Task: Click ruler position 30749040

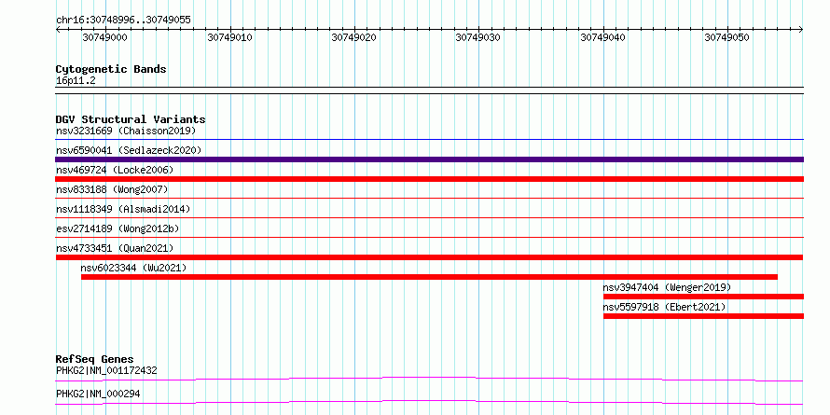Action: [x=602, y=37]
